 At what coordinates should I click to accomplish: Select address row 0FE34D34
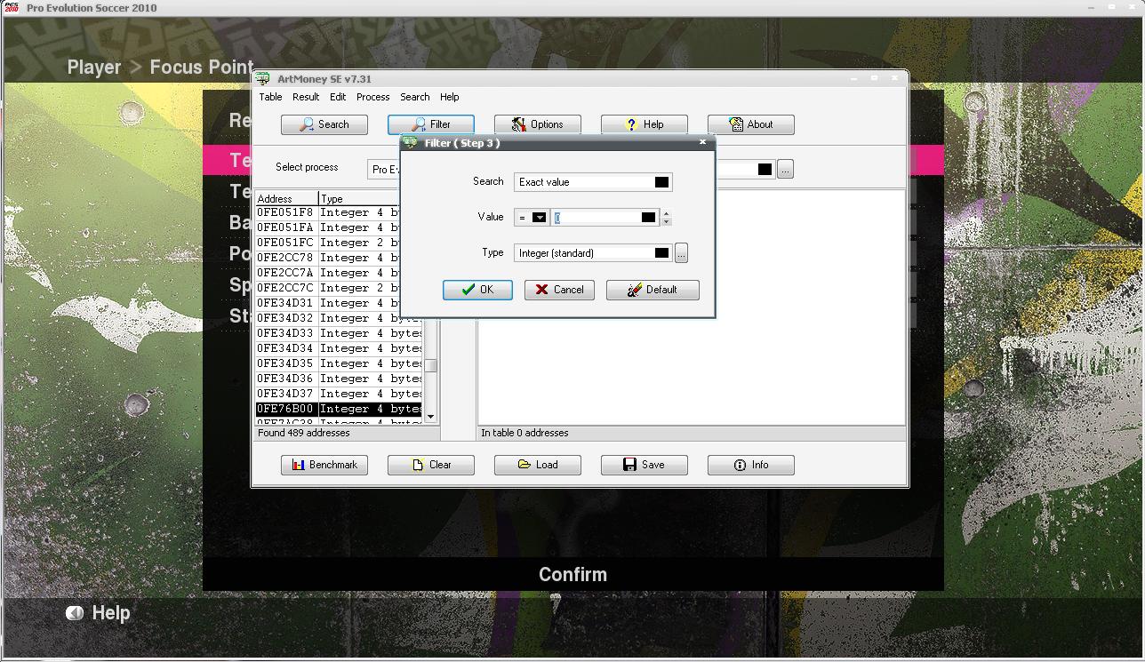click(339, 348)
